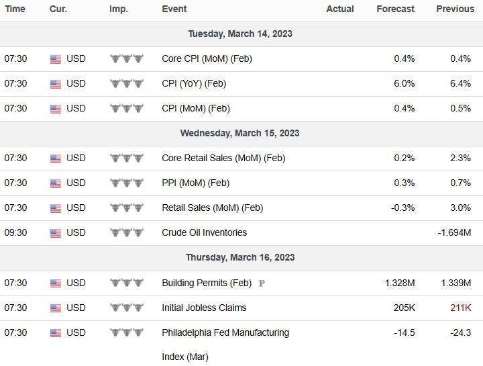This screenshot has height=366, width=483.
Task: Click the Previous column header
Action: pos(455,9)
